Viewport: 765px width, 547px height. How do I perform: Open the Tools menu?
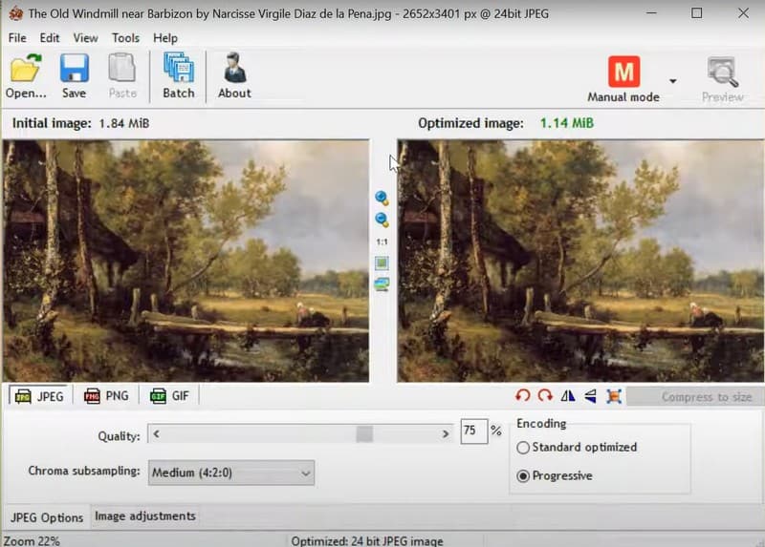(125, 38)
